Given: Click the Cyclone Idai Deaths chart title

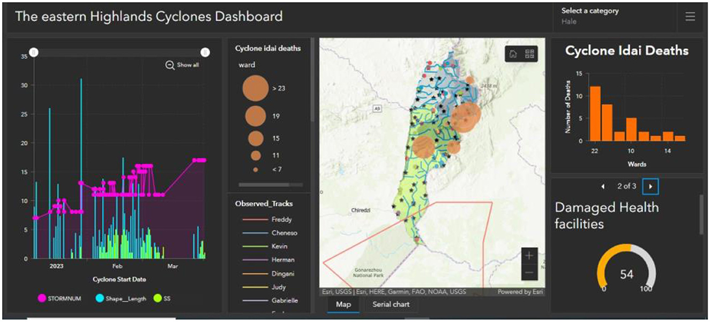Looking at the screenshot, I should coord(627,51).
